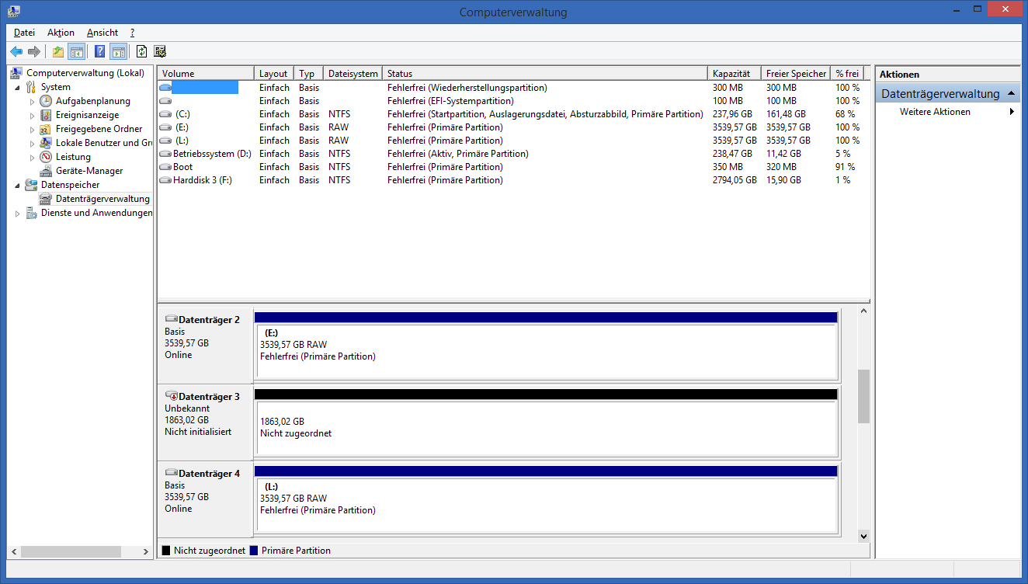
Task: Click the Up one level folder icon
Action: coord(58,52)
